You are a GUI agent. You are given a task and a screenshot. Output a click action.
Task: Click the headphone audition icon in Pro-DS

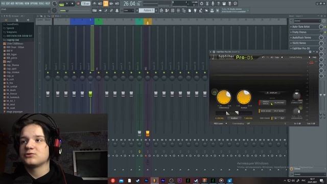[215, 92]
